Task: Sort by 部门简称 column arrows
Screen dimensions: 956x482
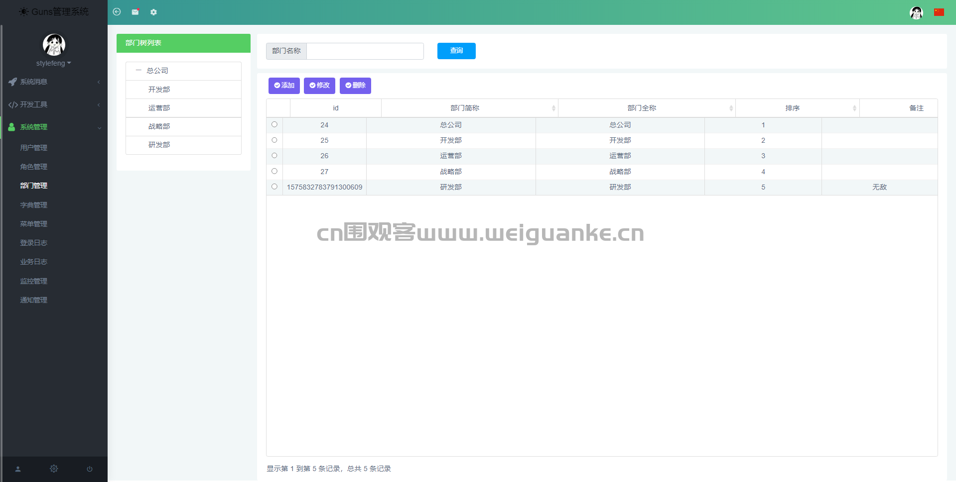Action: click(553, 108)
